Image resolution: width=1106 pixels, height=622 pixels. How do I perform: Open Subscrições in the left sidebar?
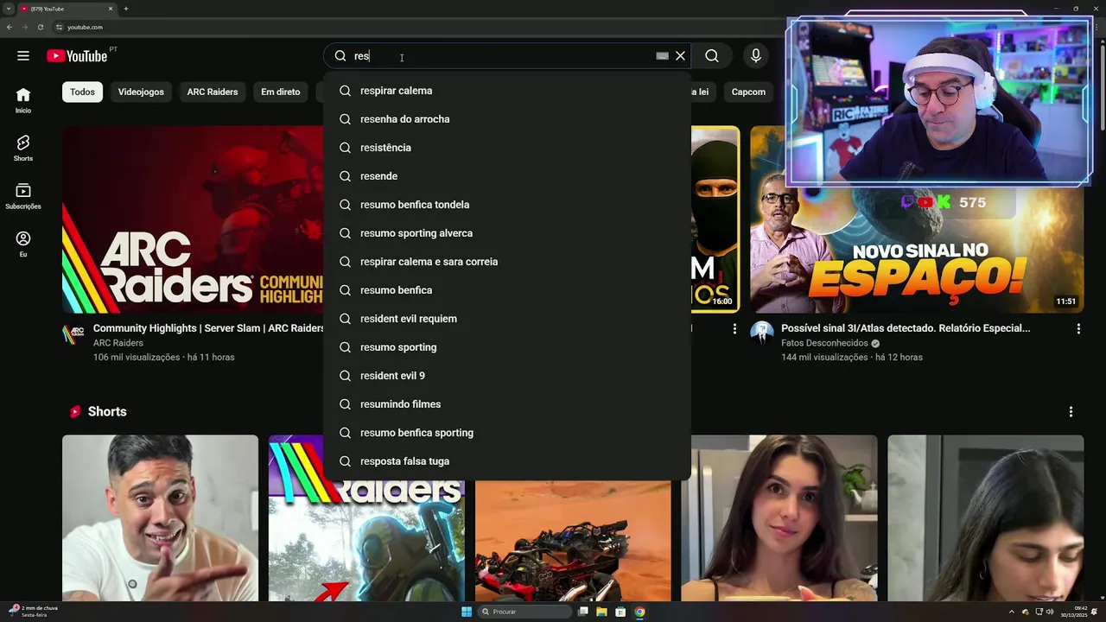click(23, 196)
